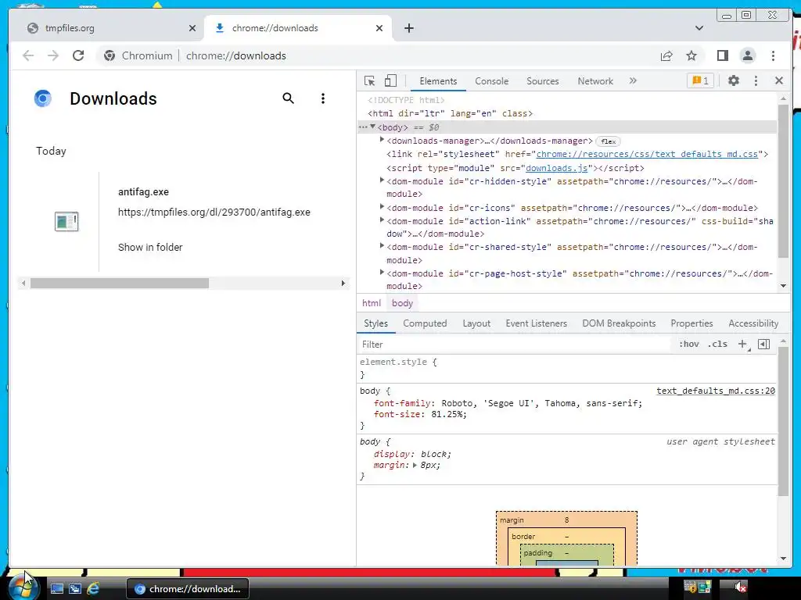
Task: Bookmark this tab with star icon
Action: (x=691, y=55)
